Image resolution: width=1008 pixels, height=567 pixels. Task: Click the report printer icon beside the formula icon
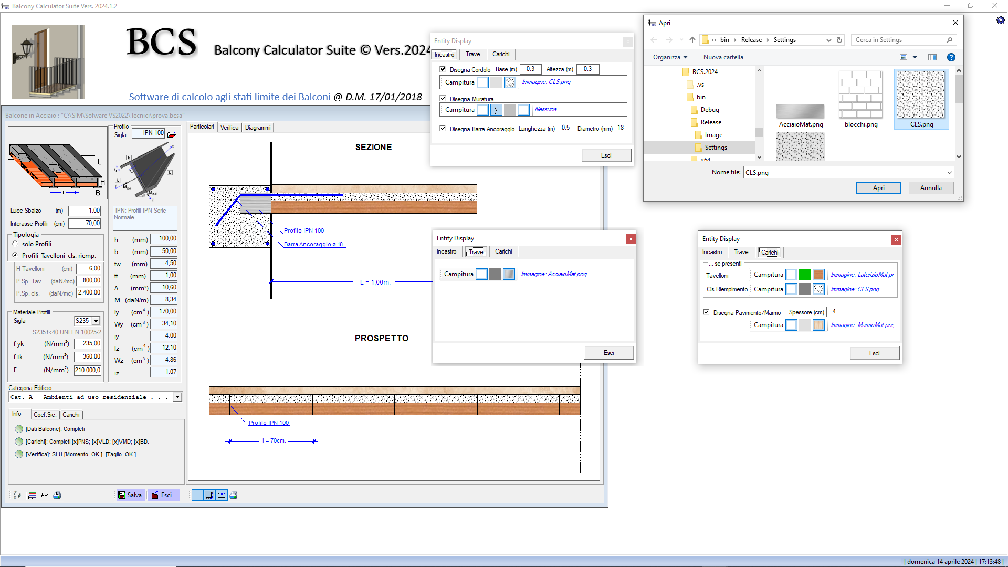click(57, 495)
